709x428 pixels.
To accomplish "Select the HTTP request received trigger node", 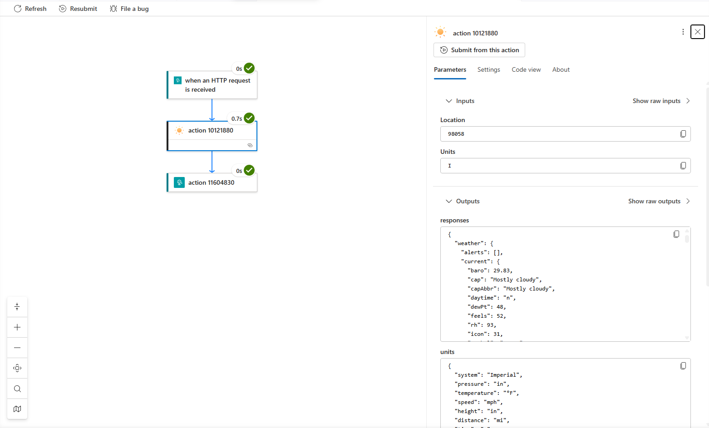I will [x=212, y=85].
